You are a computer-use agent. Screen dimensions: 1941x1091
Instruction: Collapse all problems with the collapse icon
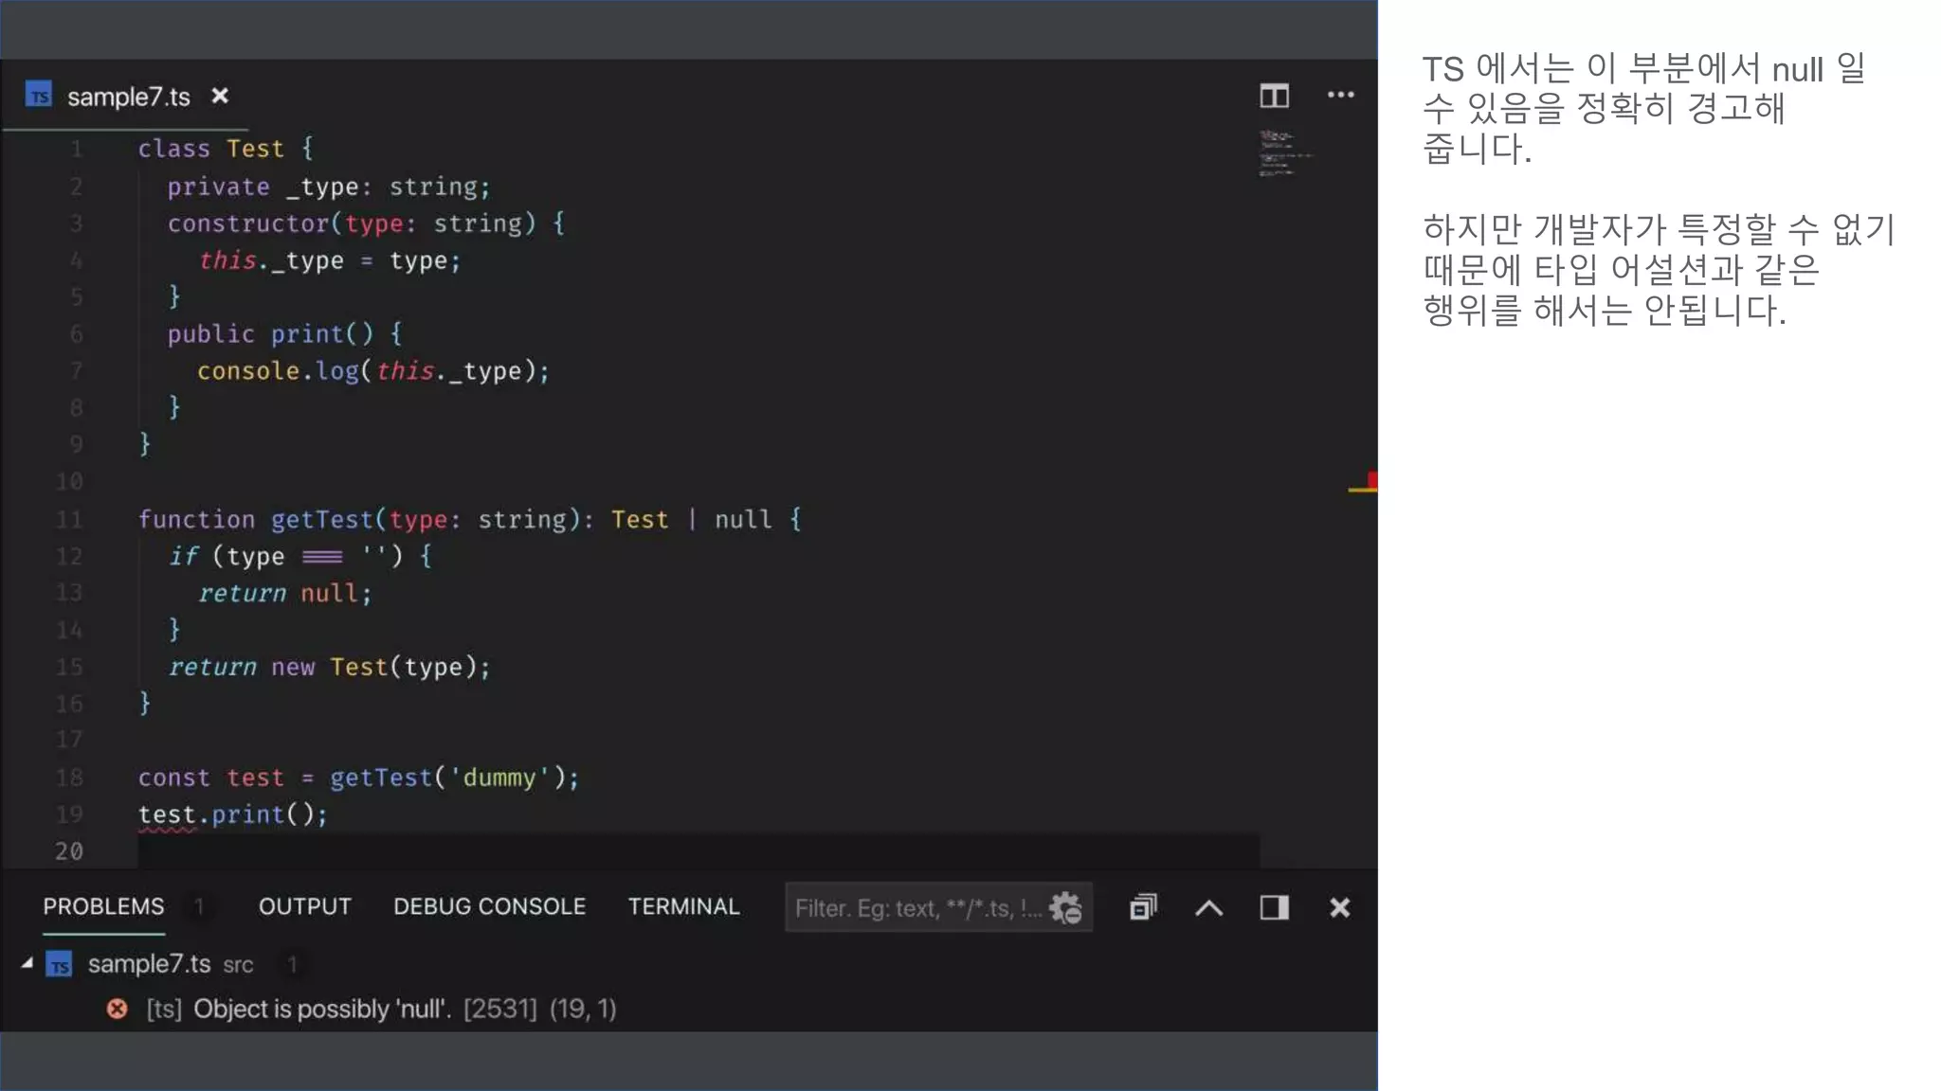[1144, 907]
